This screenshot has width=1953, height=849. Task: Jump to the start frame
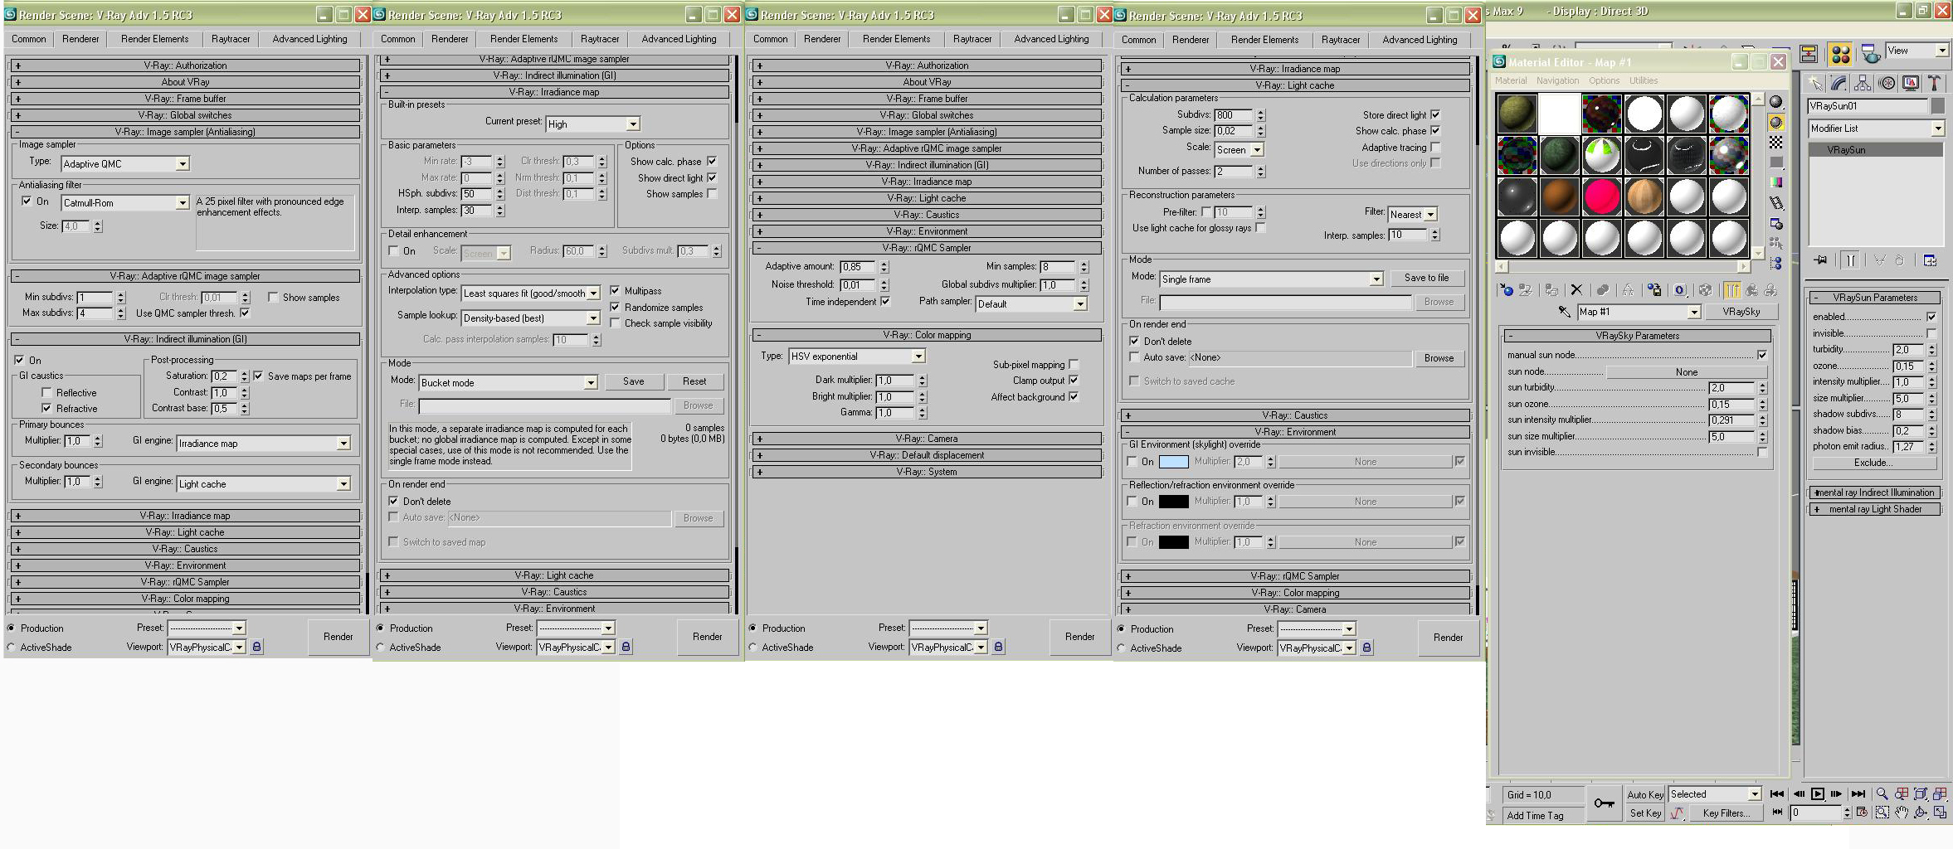click(1777, 793)
